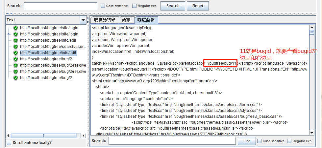Click the line 'var indexWin=openerWin.parent;'

pyautogui.click(x=121, y=46)
